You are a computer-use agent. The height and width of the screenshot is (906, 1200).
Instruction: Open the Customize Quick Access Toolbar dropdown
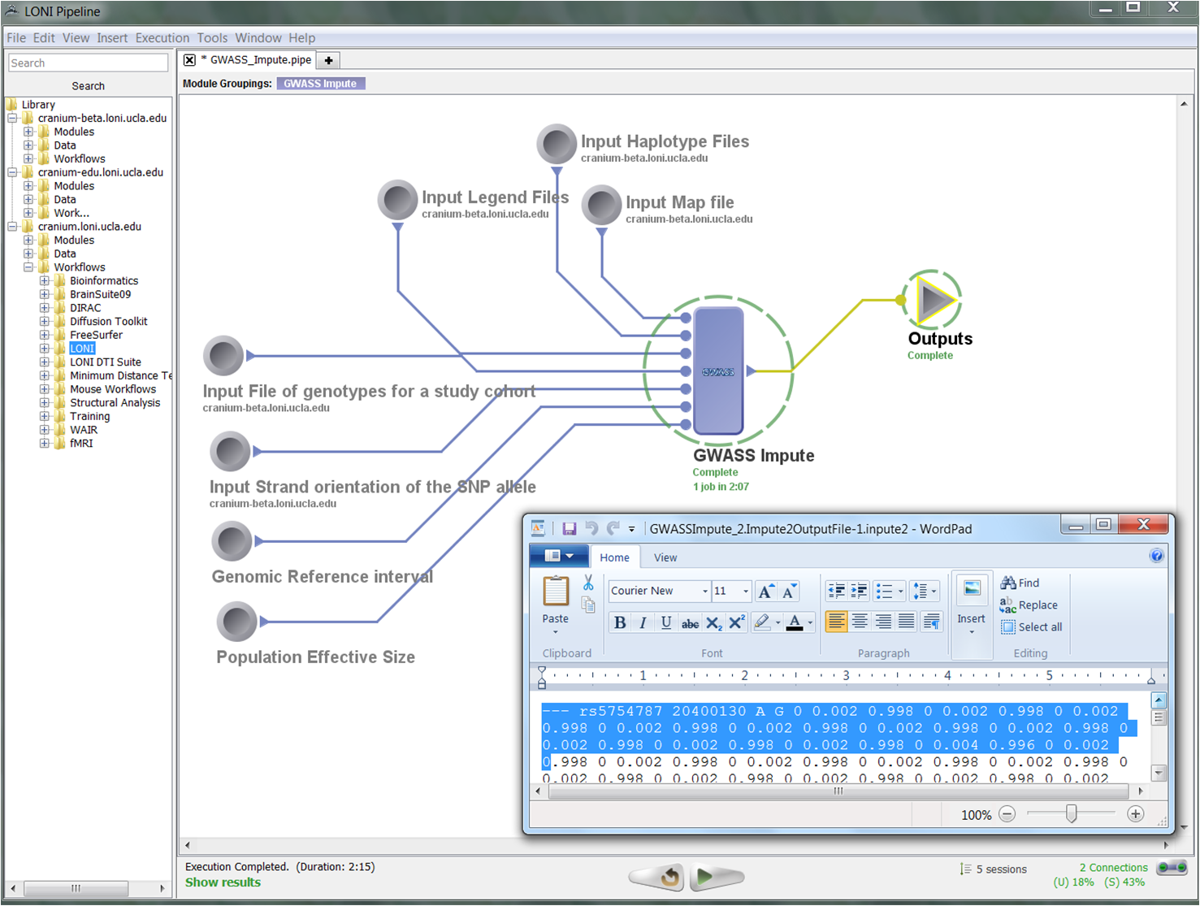click(x=632, y=529)
